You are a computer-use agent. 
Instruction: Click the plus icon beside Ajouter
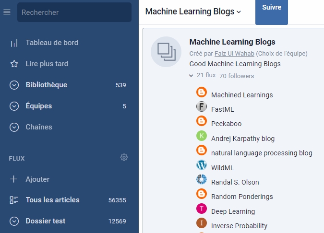coord(13,179)
